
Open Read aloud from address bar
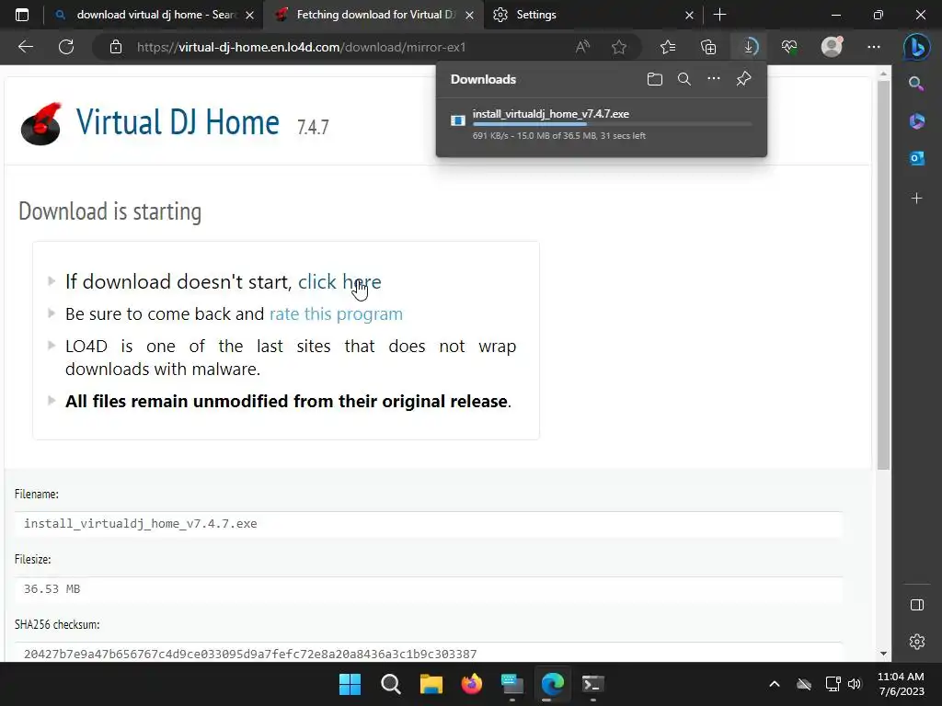pyautogui.click(x=582, y=47)
